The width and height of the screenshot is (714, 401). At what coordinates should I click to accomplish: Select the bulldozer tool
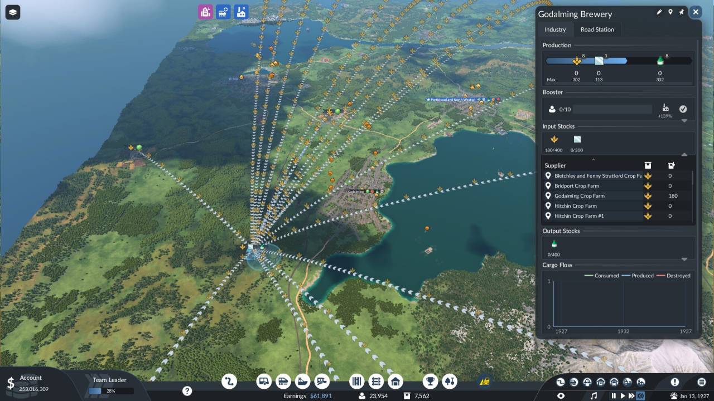pos(485,382)
